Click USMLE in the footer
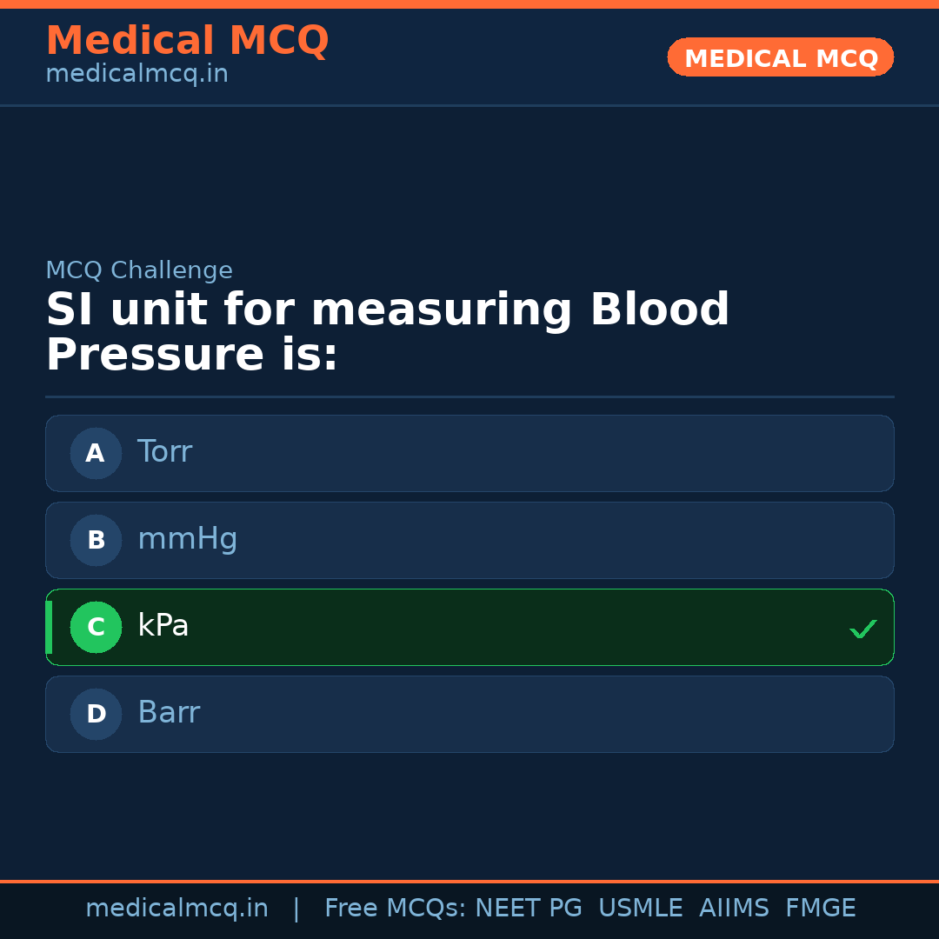The height and width of the screenshot is (939, 939). point(640,909)
